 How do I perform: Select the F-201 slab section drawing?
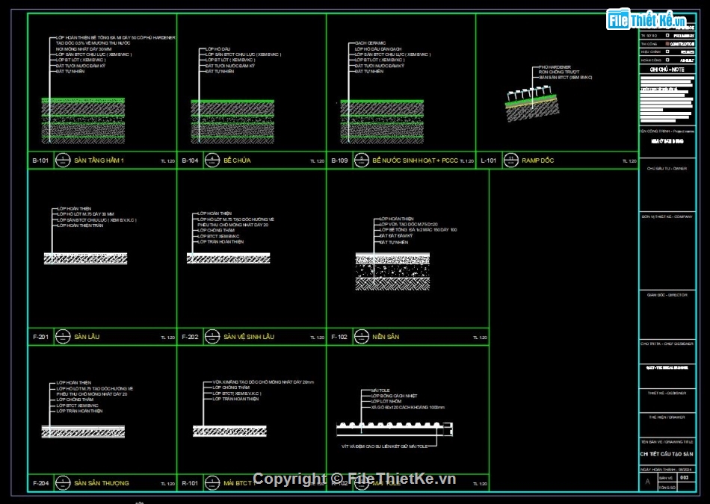[x=86, y=258]
